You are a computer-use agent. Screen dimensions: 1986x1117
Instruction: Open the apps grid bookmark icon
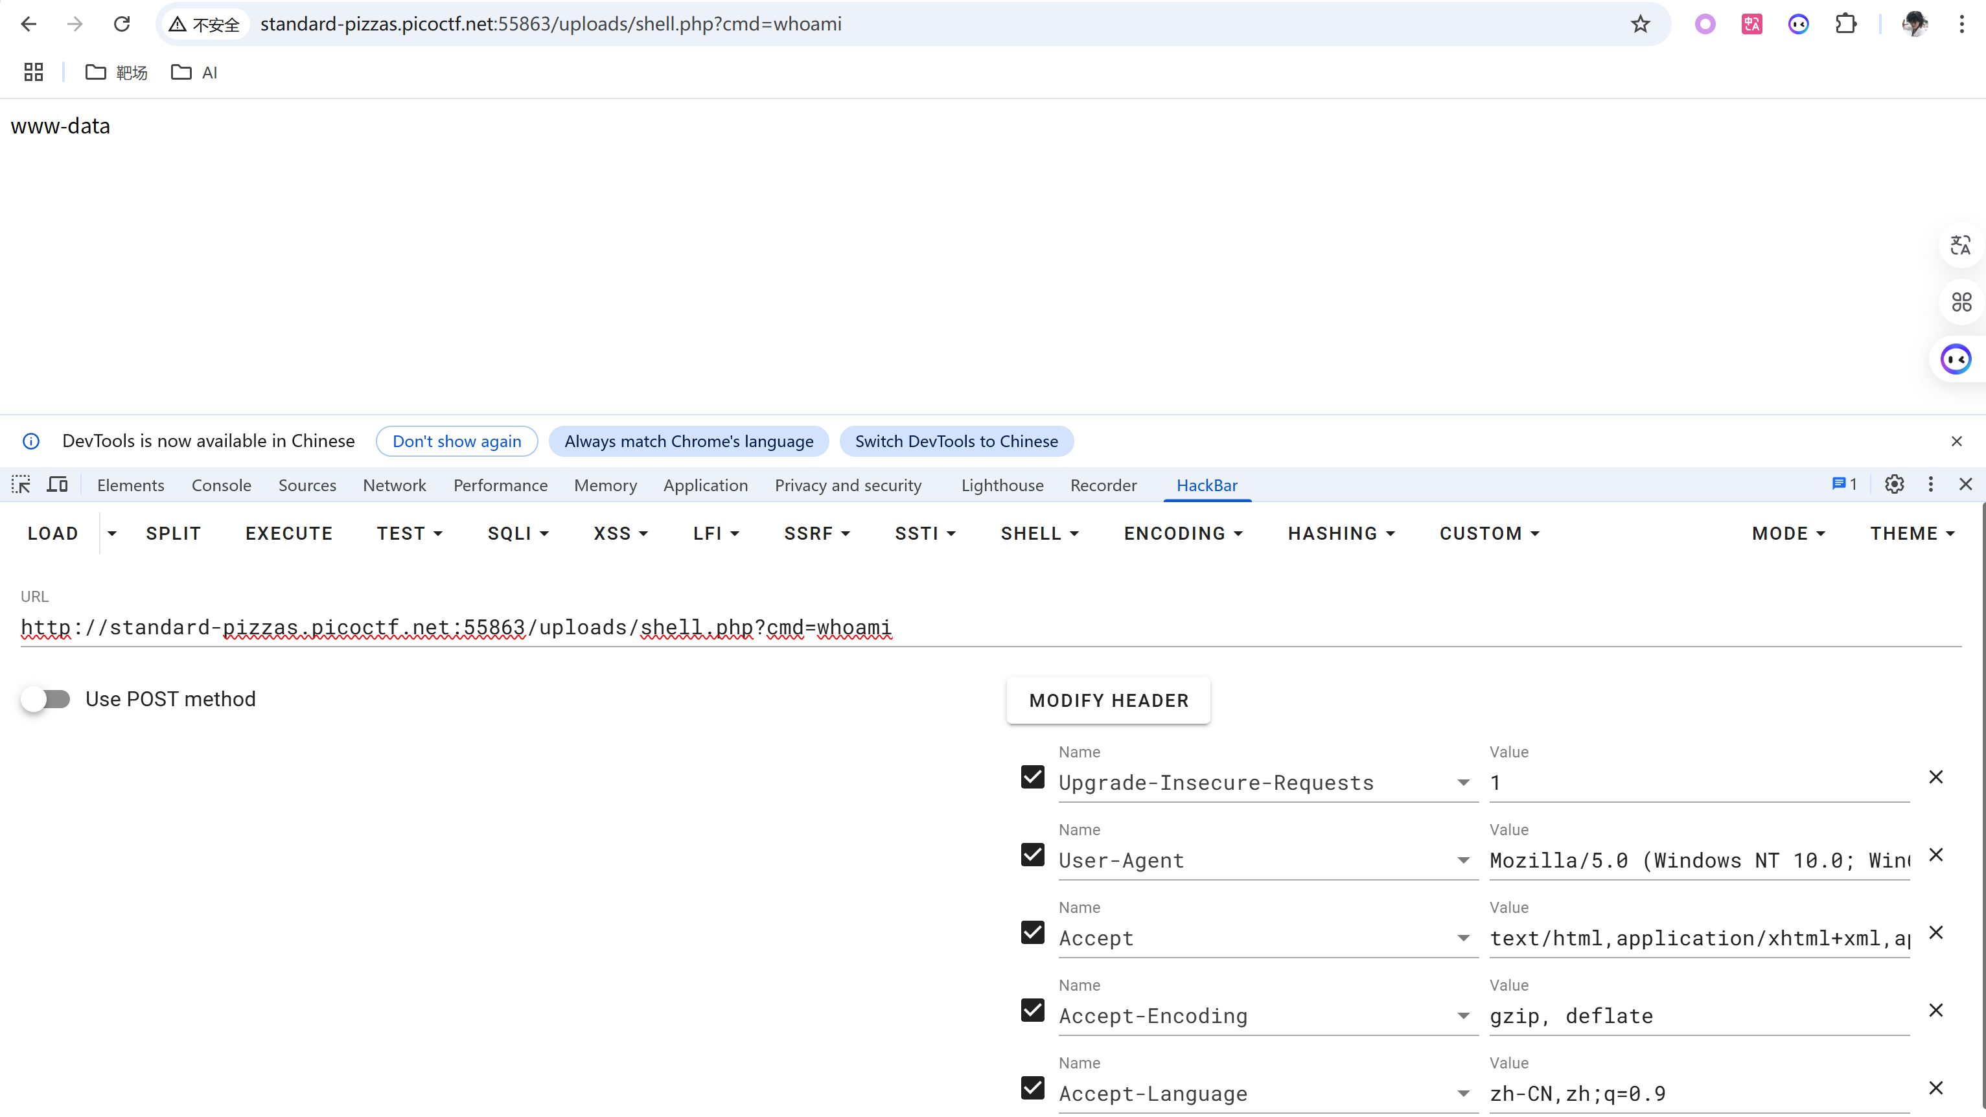33,73
